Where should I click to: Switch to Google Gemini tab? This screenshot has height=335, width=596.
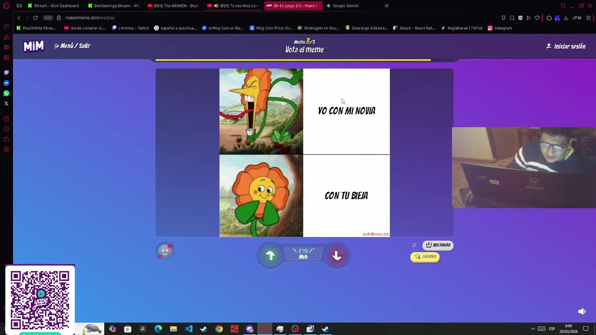343,6
